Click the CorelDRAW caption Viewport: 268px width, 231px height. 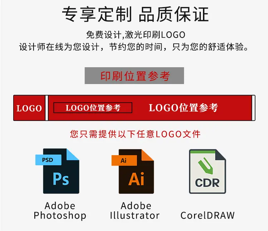click(208, 215)
